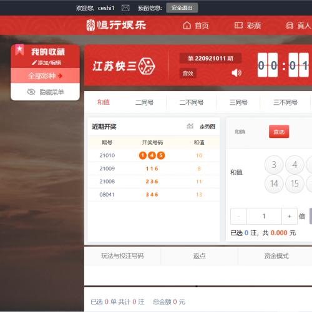Click the 我的收藏 header

click(48, 52)
